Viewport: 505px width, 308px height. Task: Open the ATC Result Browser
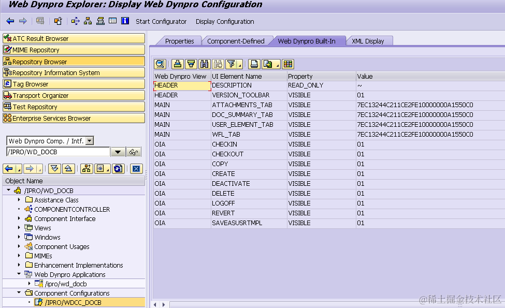click(x=74, y=39)
